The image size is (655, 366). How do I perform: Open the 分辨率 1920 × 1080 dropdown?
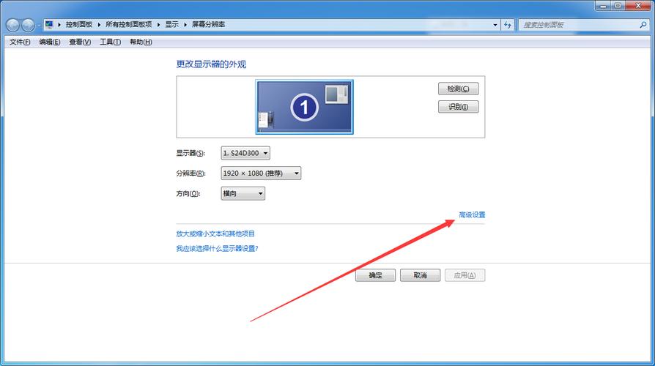tap(261, 173)
